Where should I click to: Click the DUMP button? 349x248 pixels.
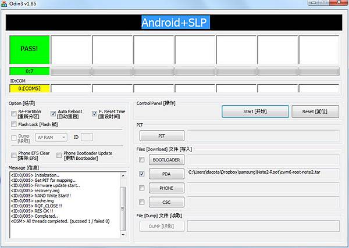[162, 227]
